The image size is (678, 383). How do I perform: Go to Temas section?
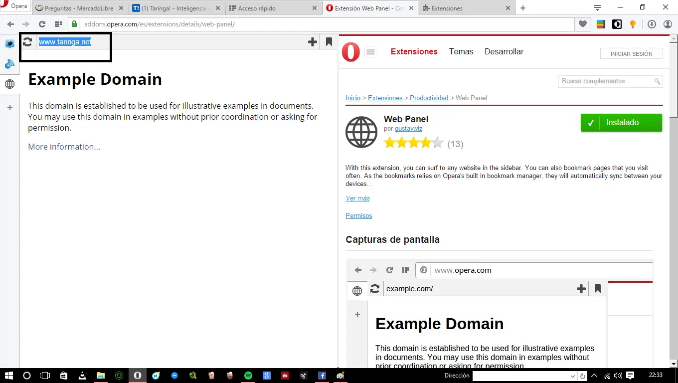point(461,51)
